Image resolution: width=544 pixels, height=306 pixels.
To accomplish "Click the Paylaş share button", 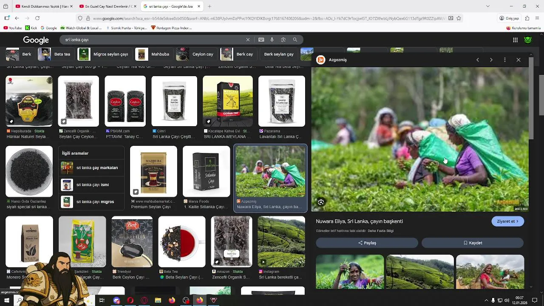I will coord(367,243).
